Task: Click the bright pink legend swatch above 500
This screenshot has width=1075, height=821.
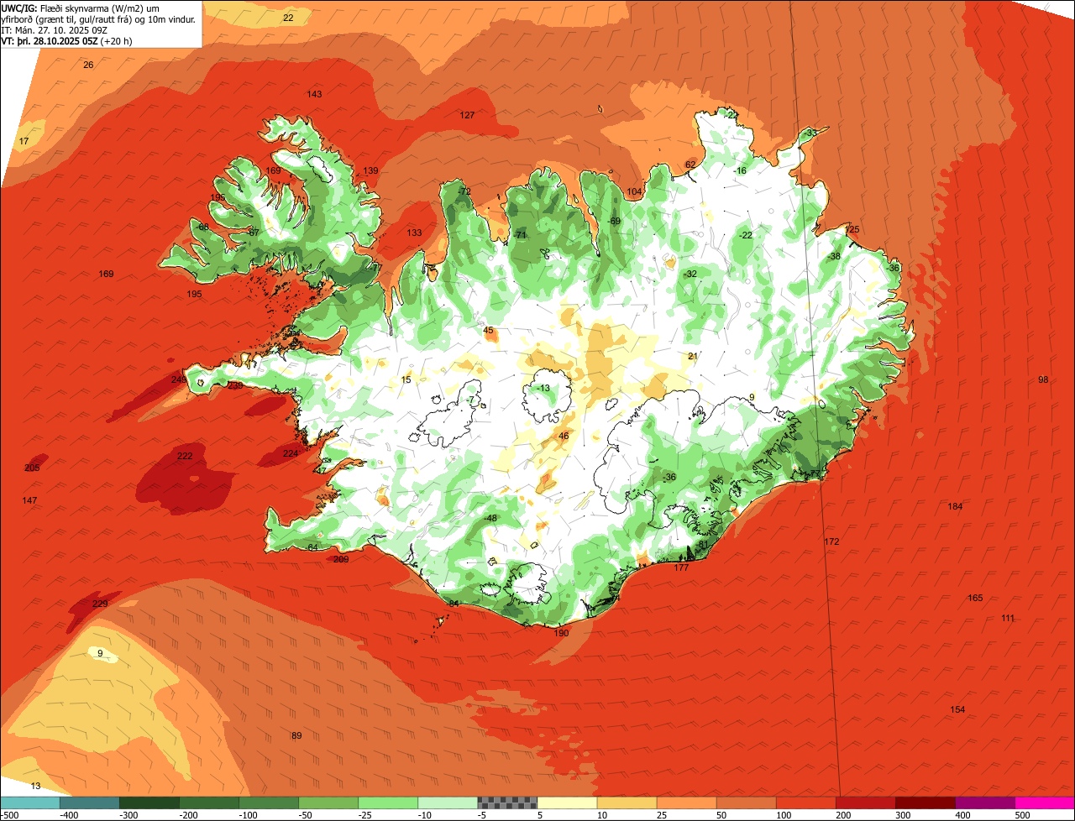Action: click(1044, 803)
